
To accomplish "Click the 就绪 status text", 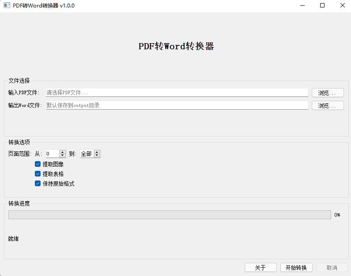I will (13, 239).
